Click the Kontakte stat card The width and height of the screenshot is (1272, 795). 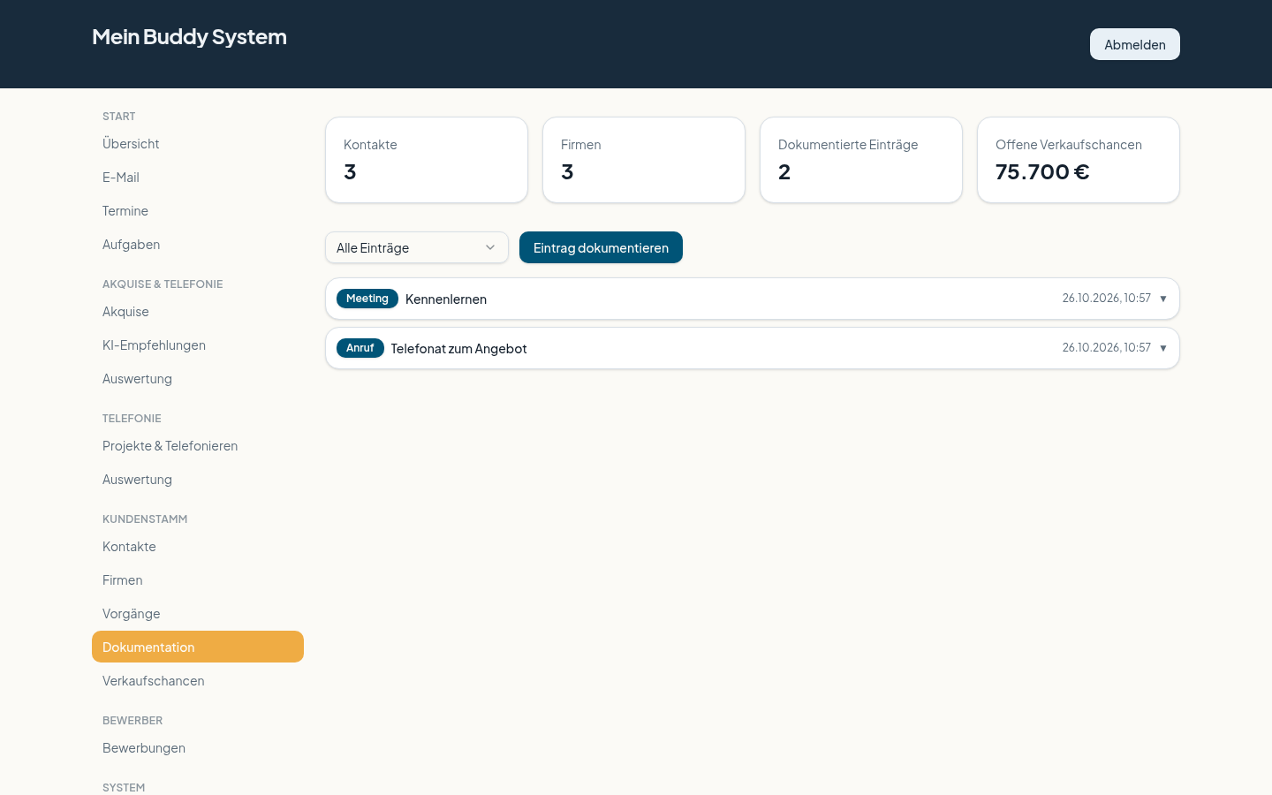427,160
